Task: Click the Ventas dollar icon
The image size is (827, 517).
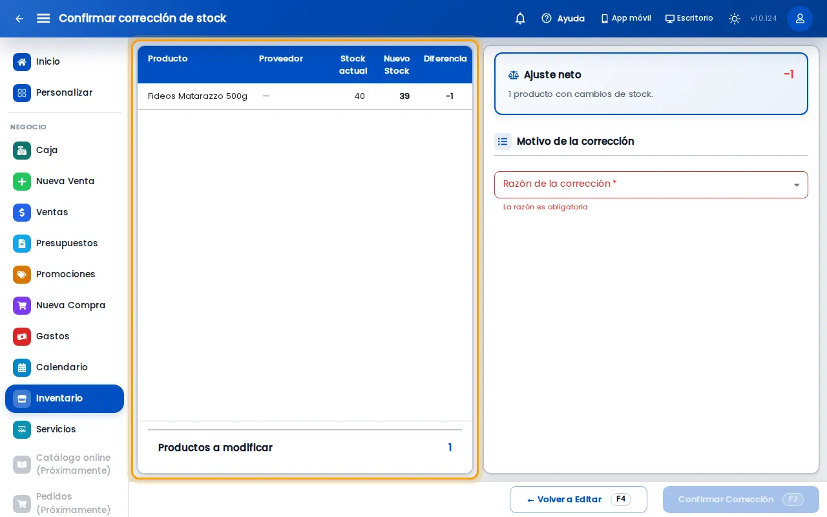Action: click(x=22, y=213)
